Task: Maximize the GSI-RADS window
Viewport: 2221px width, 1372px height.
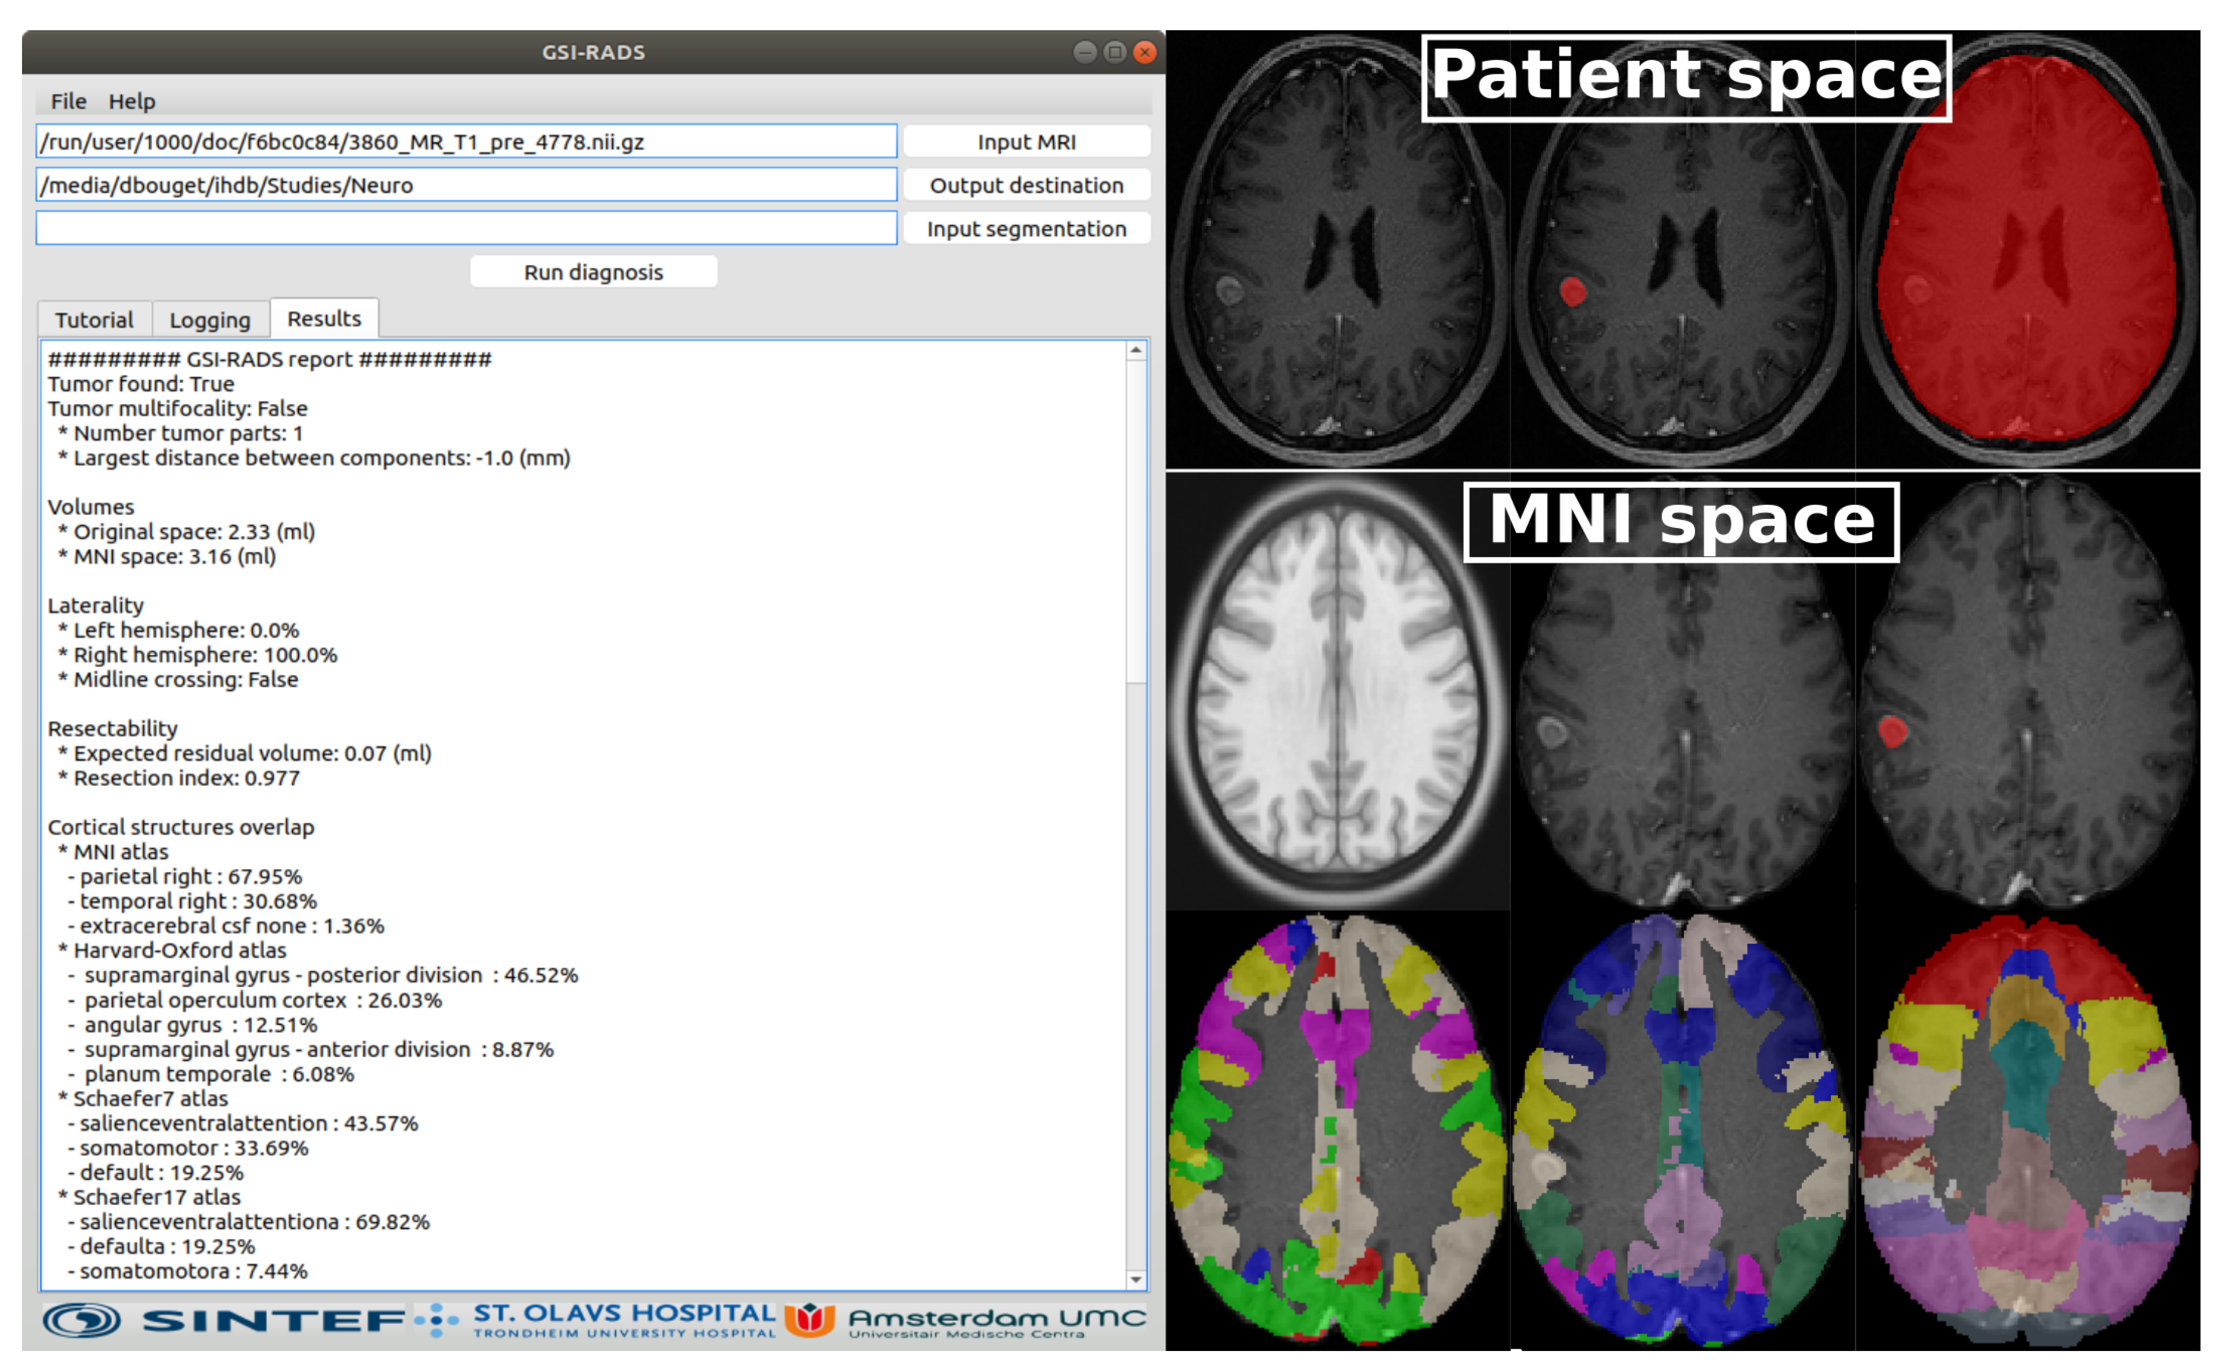Action: click(1115, 52)
